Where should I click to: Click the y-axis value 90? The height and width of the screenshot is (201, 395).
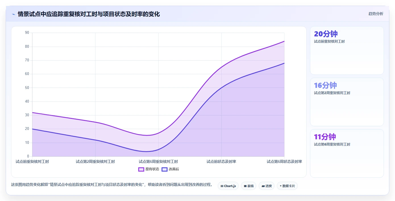point(27,33)
